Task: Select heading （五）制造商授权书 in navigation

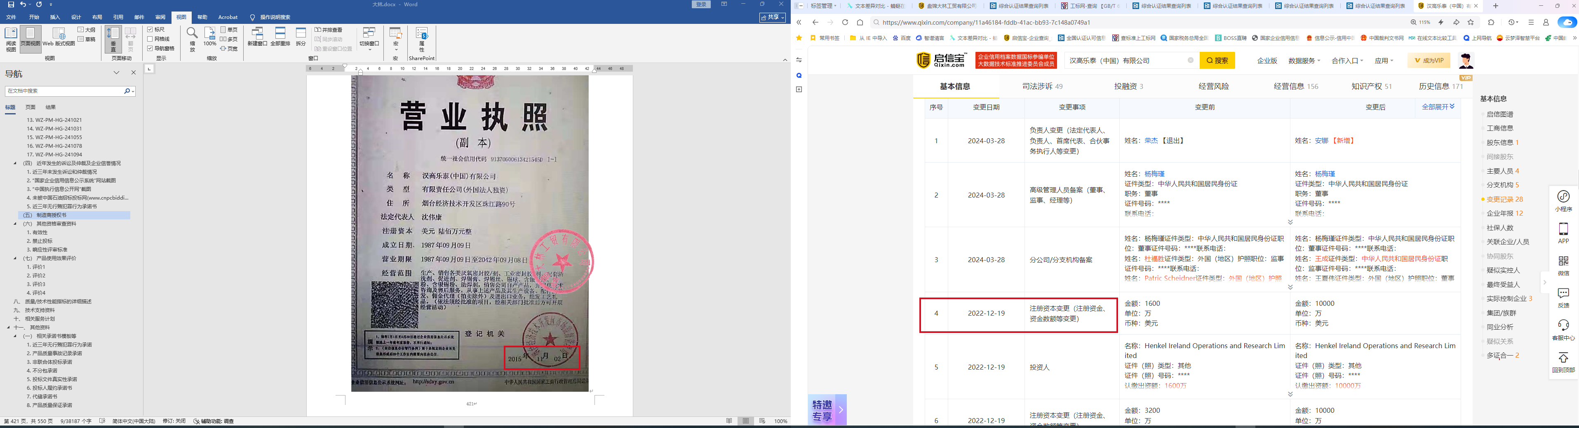Action: (x=74, y=216)
